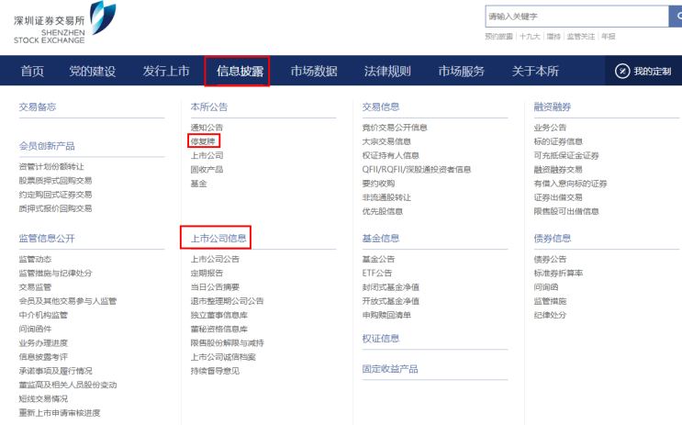
Task: Open 当日公告摘要 link
Action: pyautogui.click(x=215, y=287)
